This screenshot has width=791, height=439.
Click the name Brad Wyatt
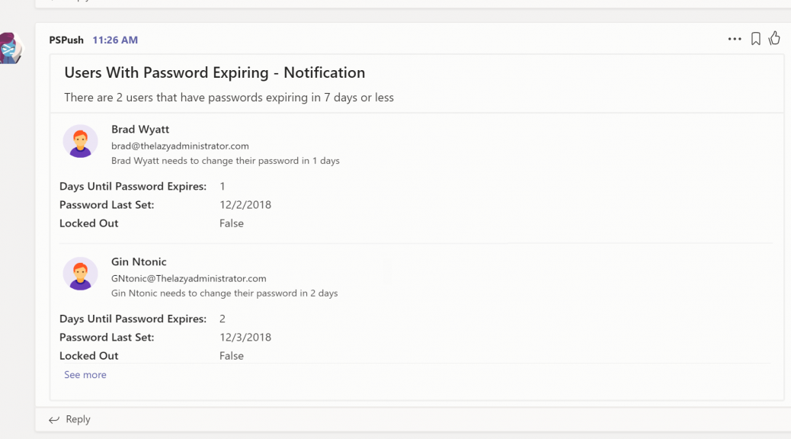140,129
